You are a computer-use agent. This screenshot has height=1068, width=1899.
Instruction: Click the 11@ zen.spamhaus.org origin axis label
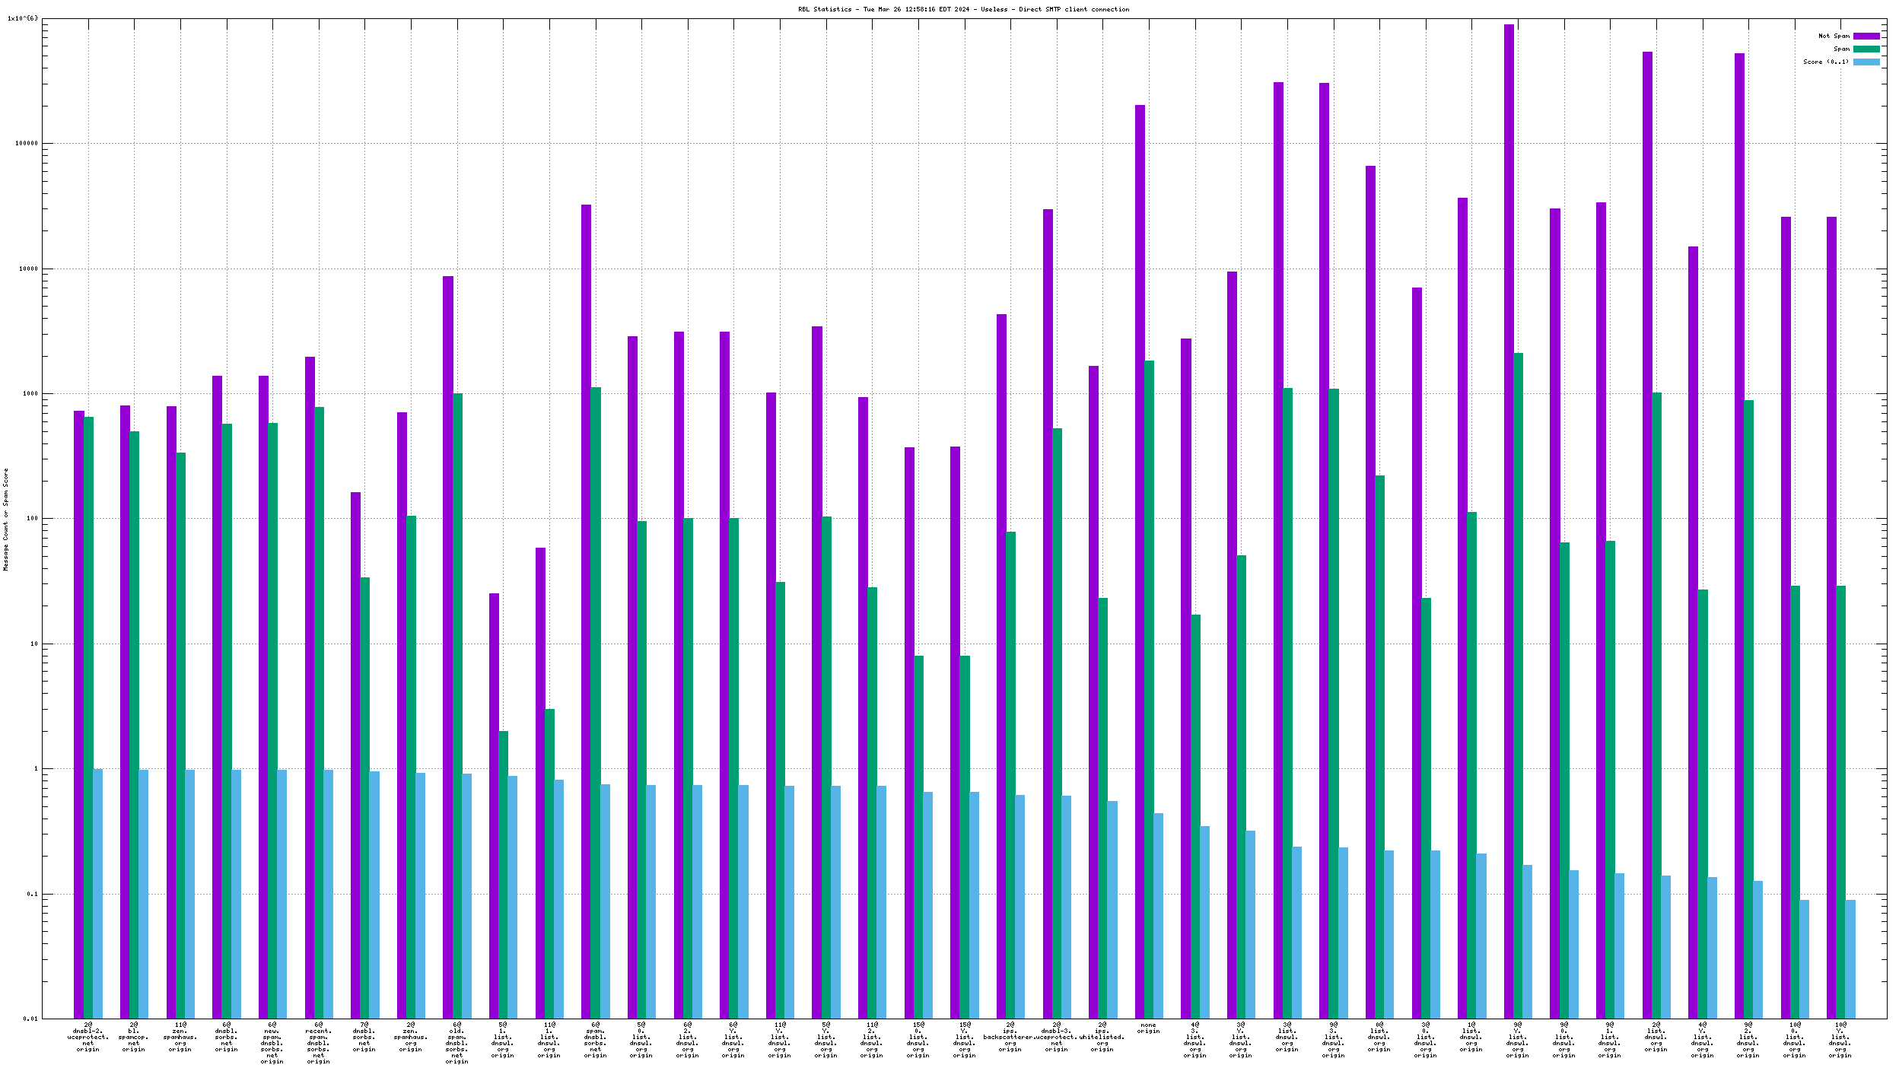click(180, 1038)
